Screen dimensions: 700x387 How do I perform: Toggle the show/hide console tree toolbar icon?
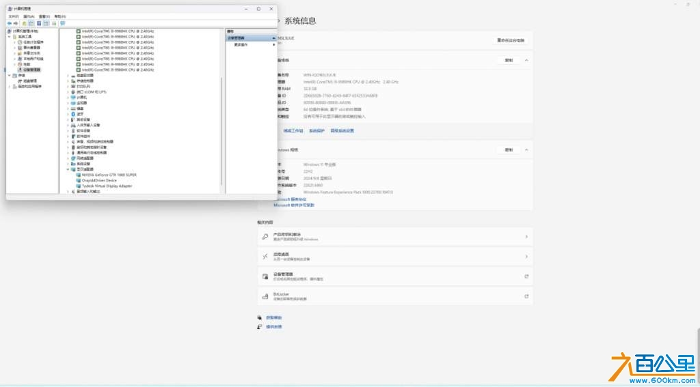pyautogui.click(x=31, y=23)
